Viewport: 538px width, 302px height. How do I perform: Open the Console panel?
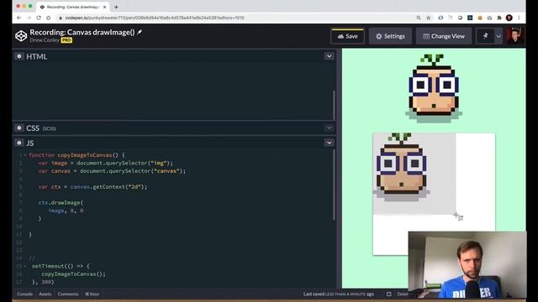click(24, 294)
